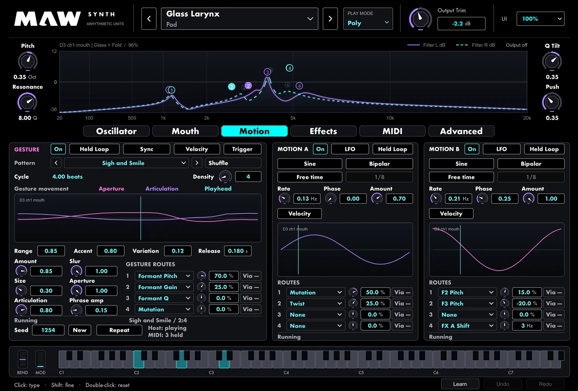Open the UI scale 100% dropdown
The width and height of the screenshot is (578, 391).
click(x=540, y=19)
